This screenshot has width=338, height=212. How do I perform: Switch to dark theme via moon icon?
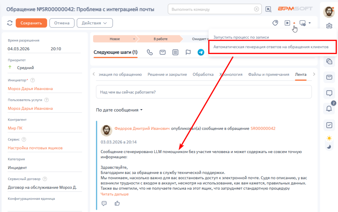329,147
